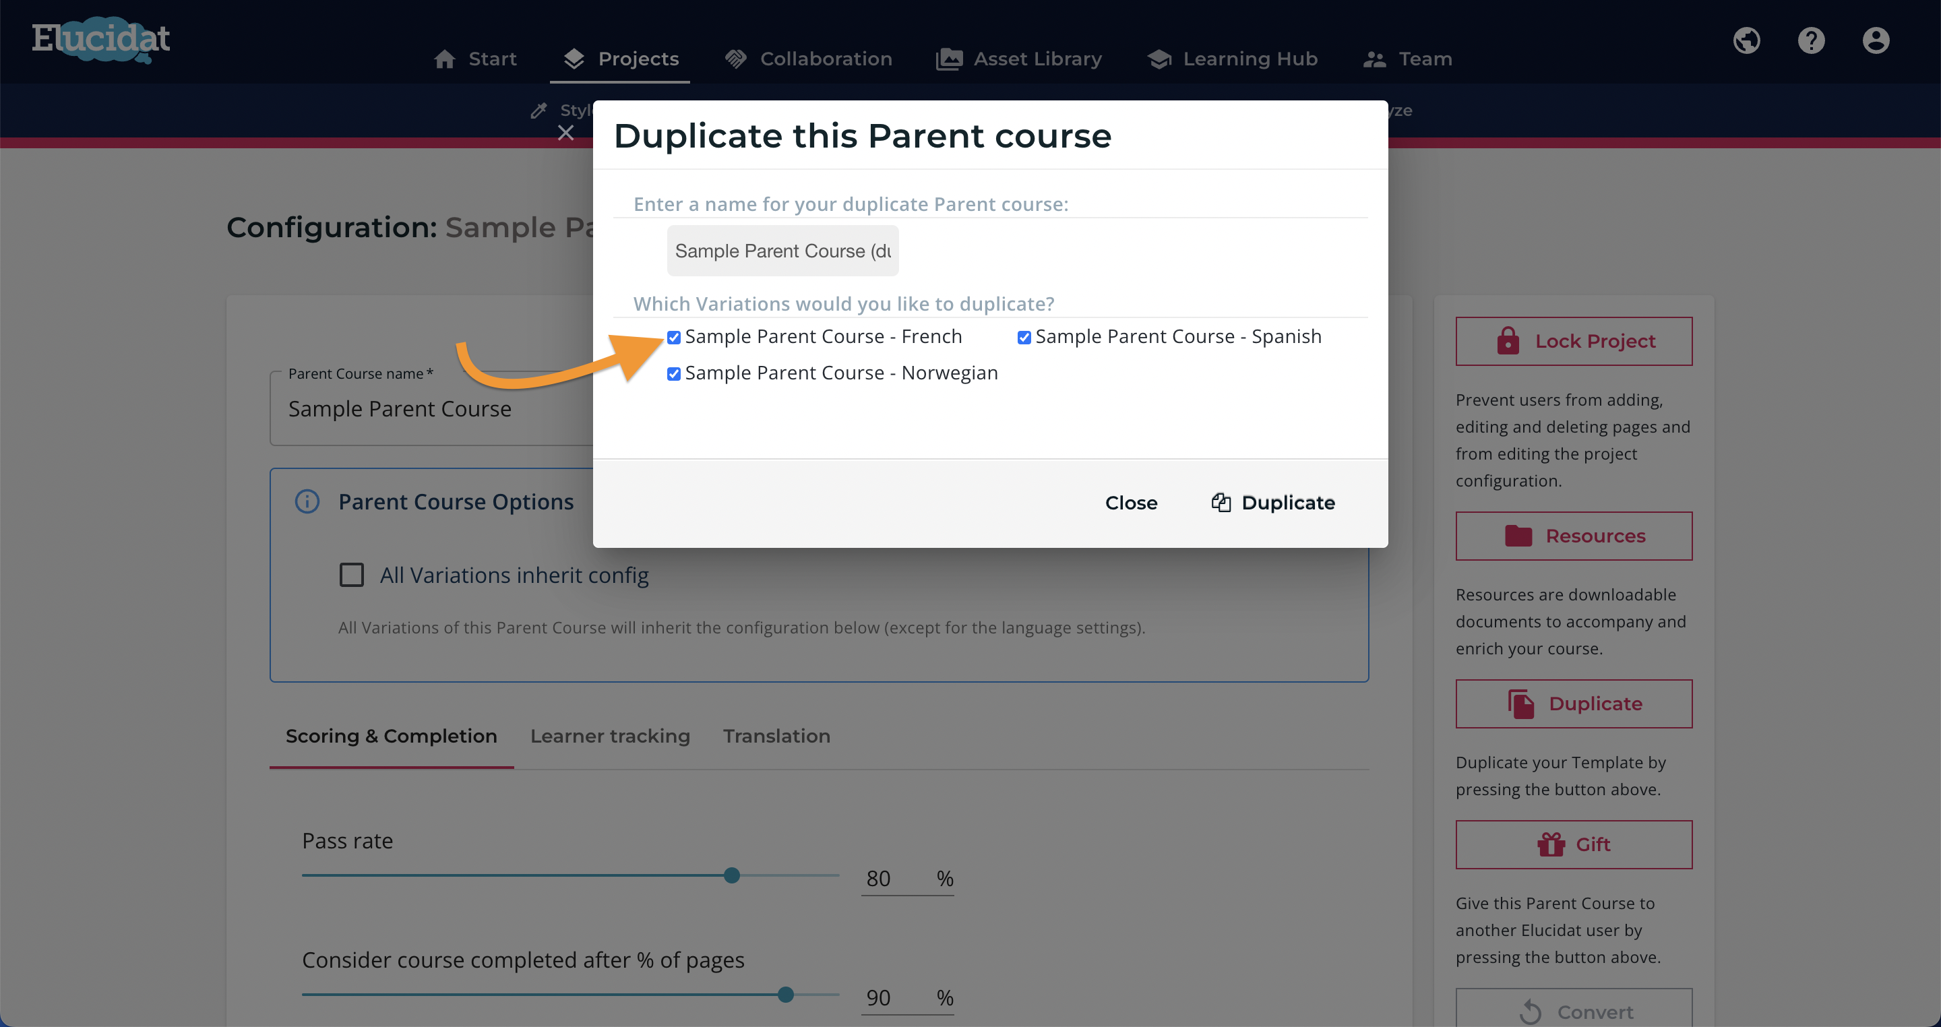The height and width of the screenshot is (1027, 1941).
Task: Switch to Scoring & Completion tab
Action: (x=391, y=736)
